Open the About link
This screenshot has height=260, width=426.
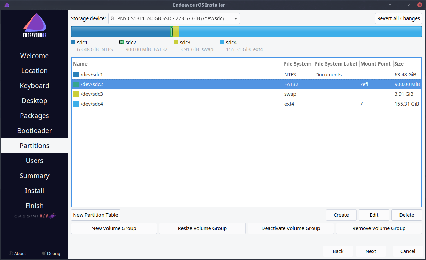[20, 254]
